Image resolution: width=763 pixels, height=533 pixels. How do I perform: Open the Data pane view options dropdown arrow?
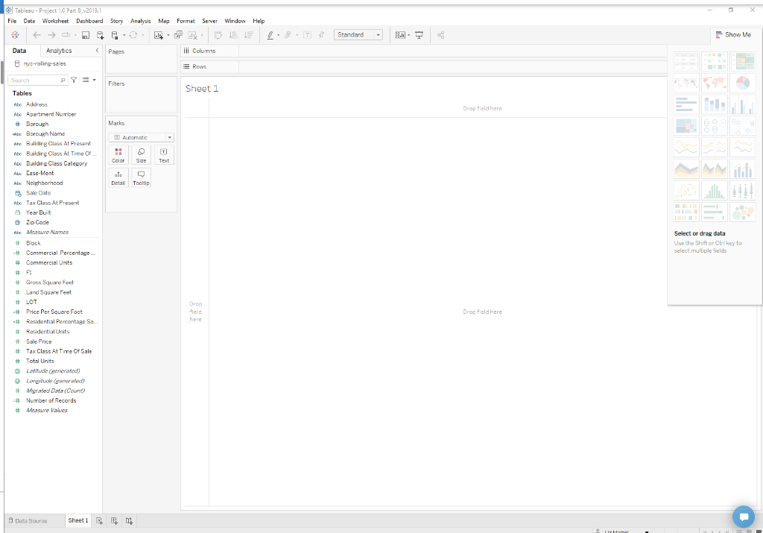pos(95,81)
